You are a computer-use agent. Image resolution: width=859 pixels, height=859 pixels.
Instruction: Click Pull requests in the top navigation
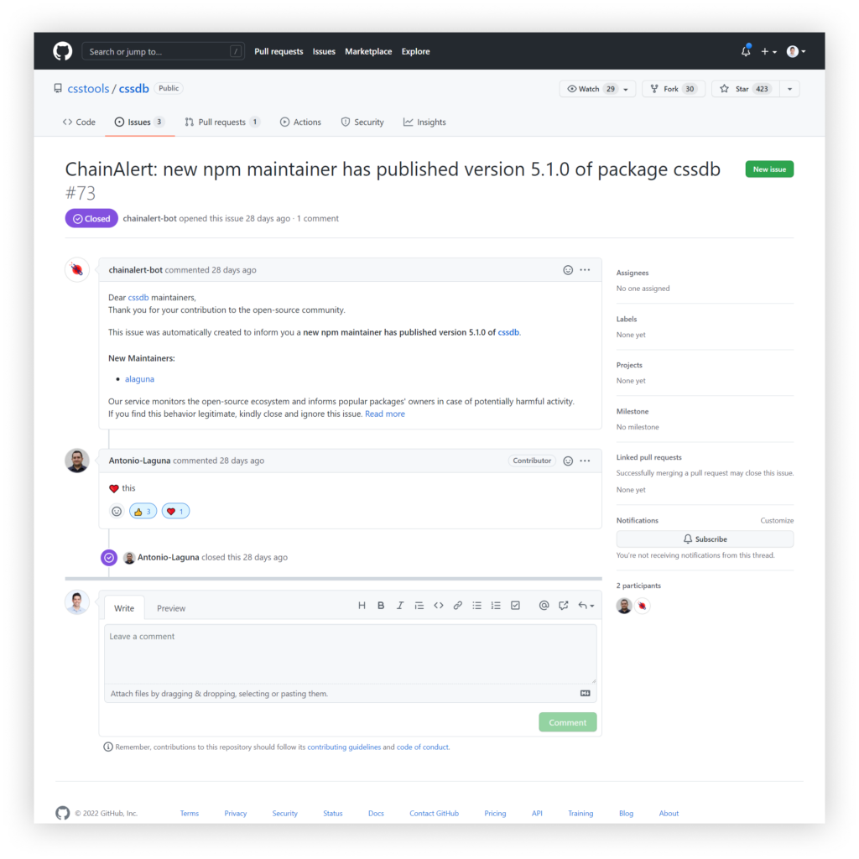coord(279,51)
